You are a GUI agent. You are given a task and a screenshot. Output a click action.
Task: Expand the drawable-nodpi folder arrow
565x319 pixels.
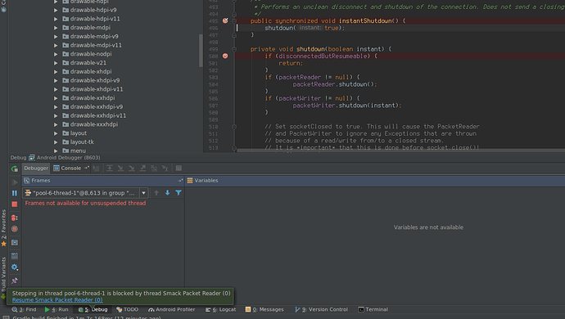click(x=56, y=54)
